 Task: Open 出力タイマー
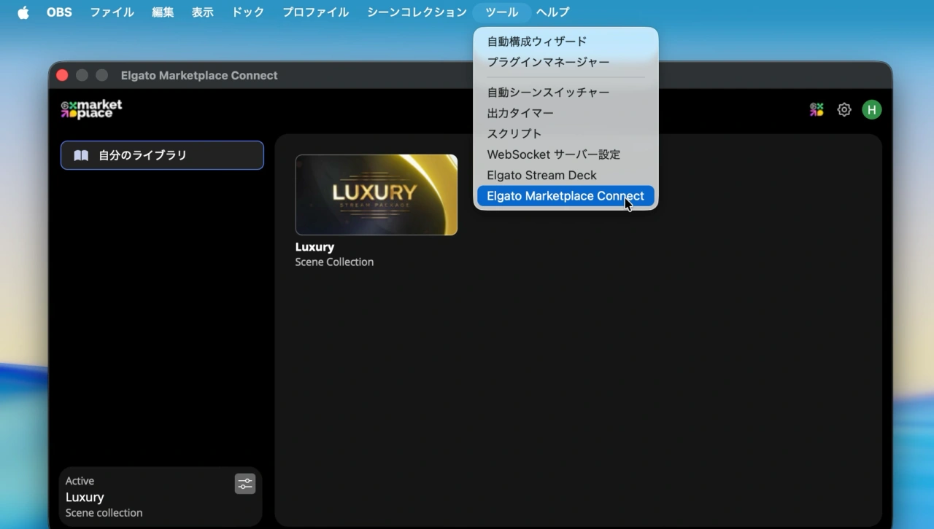click(x=520, y=113)
